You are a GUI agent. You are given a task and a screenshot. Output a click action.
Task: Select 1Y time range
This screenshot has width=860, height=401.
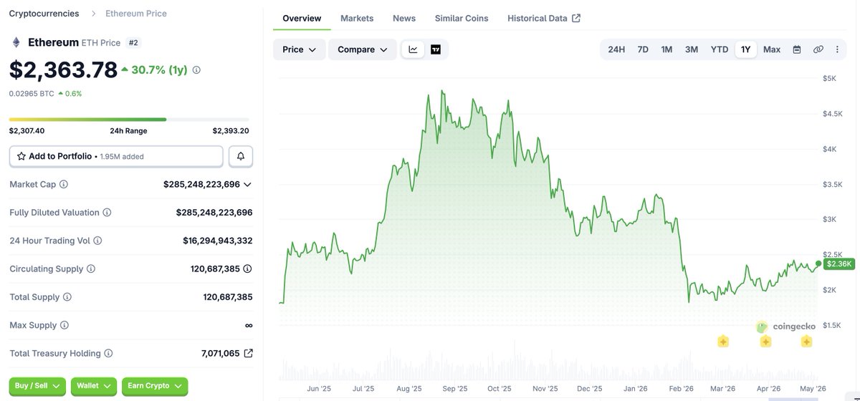pos(746,49)
